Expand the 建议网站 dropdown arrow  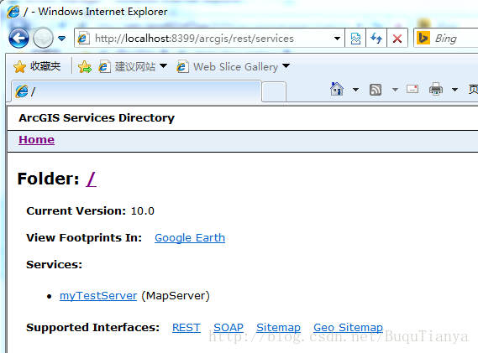(x=164, y=65)
